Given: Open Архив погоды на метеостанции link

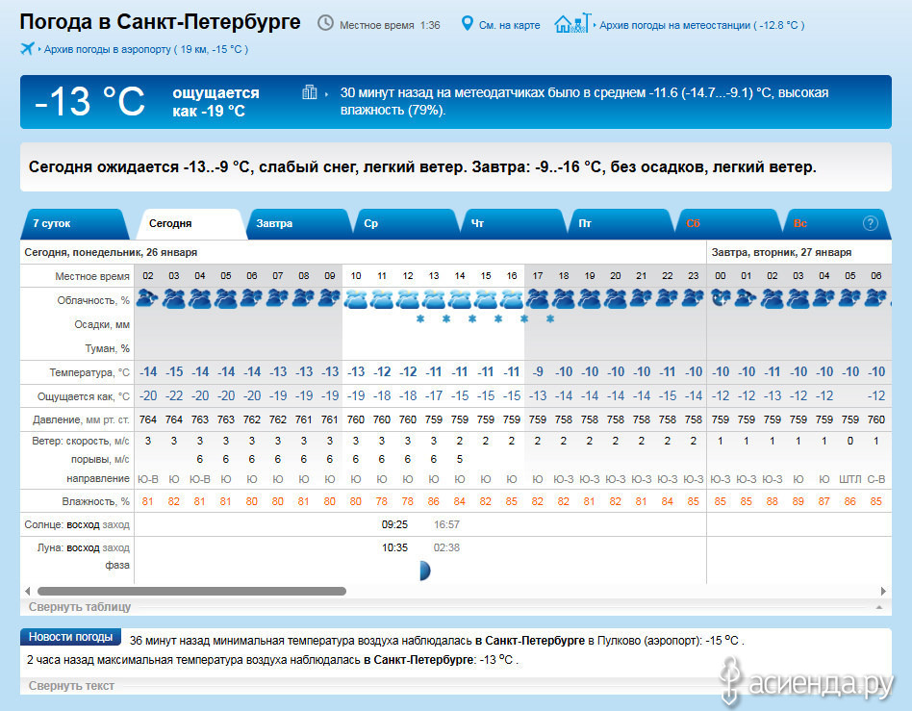Looking at the screenshot, I should (702, 25).
